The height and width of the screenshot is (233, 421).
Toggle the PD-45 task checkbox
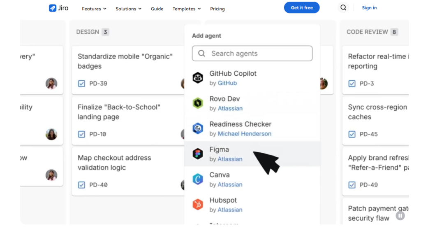click(352, 134)
